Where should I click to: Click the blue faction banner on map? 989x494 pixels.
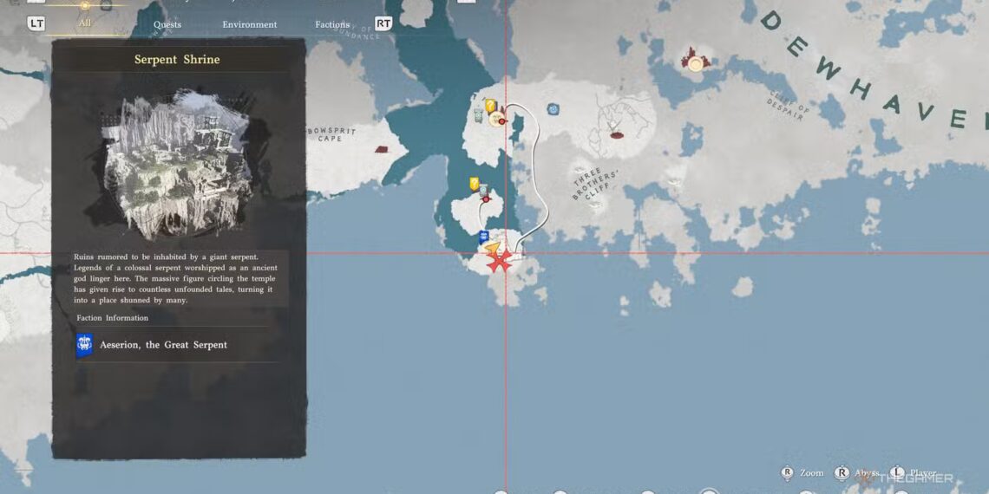click(484, 237)
